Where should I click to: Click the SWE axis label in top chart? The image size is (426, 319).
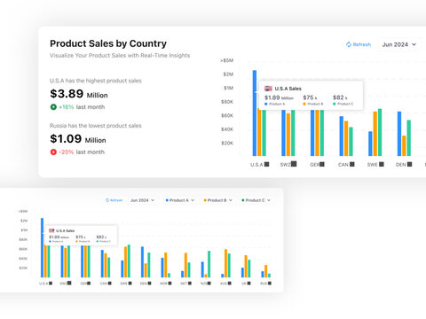(375, 165)
